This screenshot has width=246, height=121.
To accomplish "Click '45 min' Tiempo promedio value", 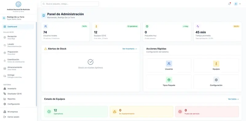I will tap(201, 32).
